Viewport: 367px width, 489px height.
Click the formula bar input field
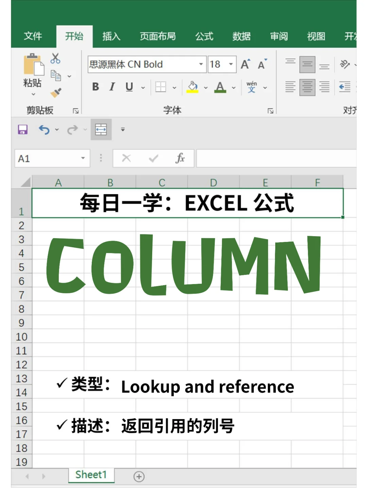click(x=276, y=158)
